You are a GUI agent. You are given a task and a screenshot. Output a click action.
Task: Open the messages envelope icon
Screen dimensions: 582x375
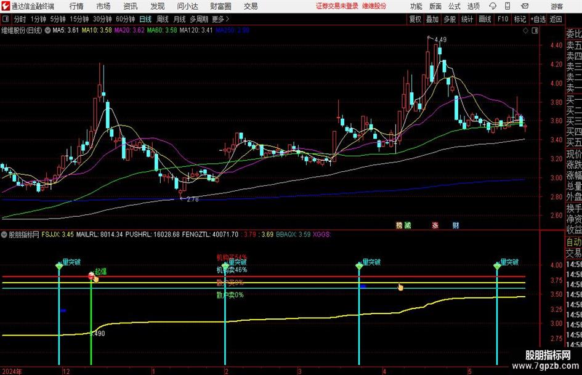(x=525, y=6)
